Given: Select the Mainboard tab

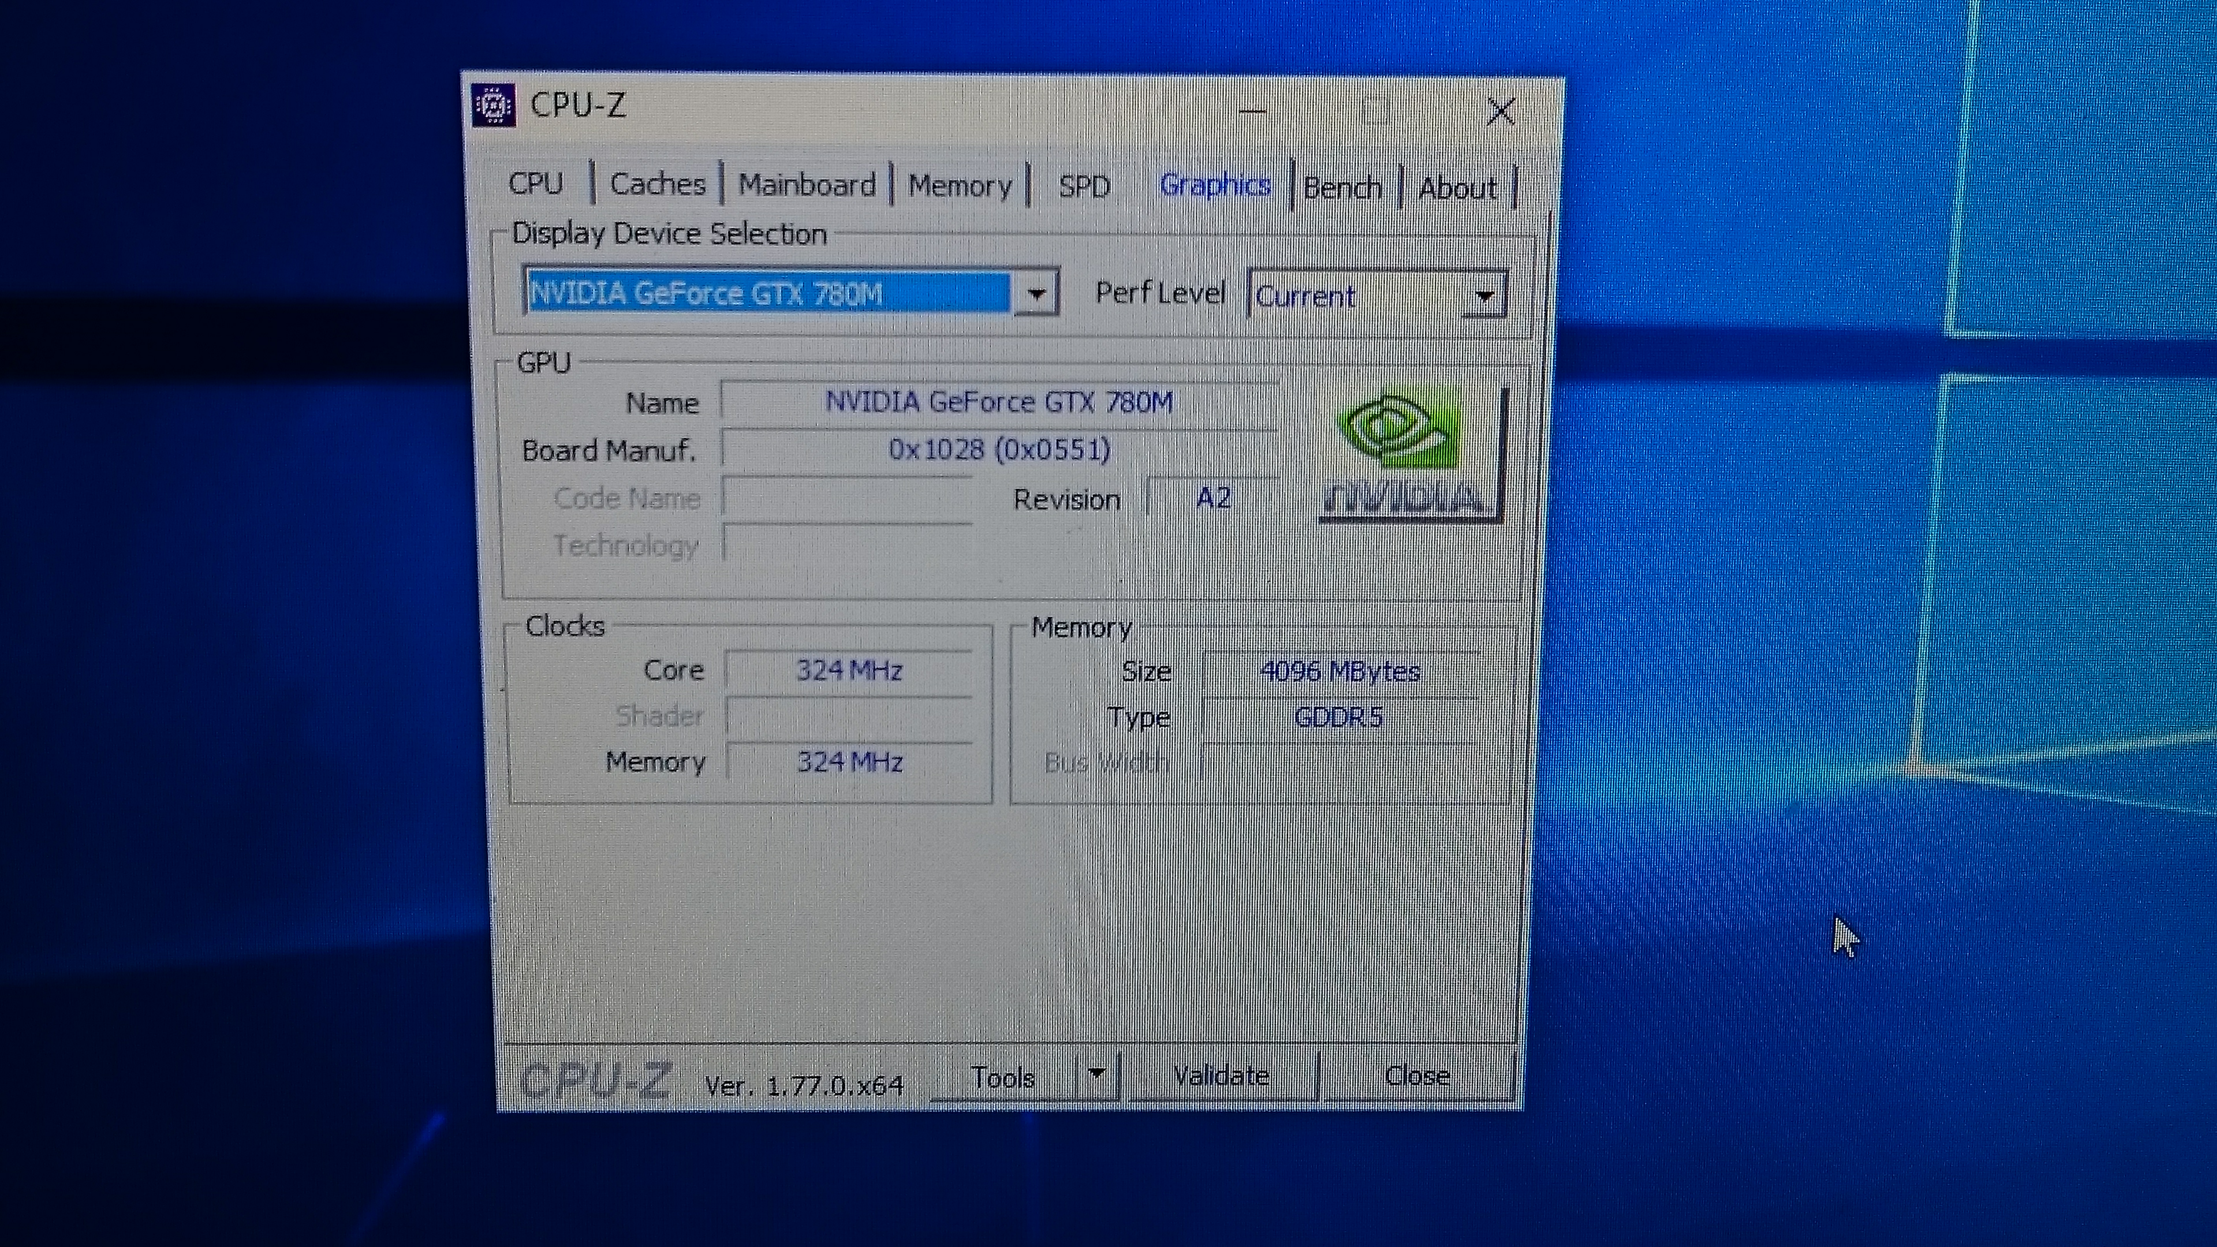Looking at the screenshot, I should (807, 185).
